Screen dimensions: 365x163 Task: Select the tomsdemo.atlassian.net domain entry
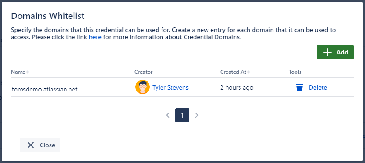[45, 89]
